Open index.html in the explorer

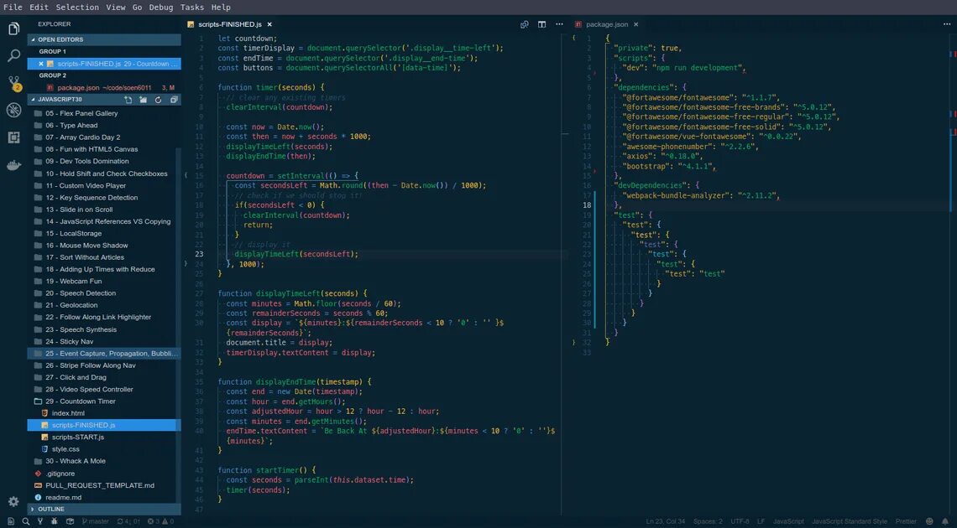[104, 413]
